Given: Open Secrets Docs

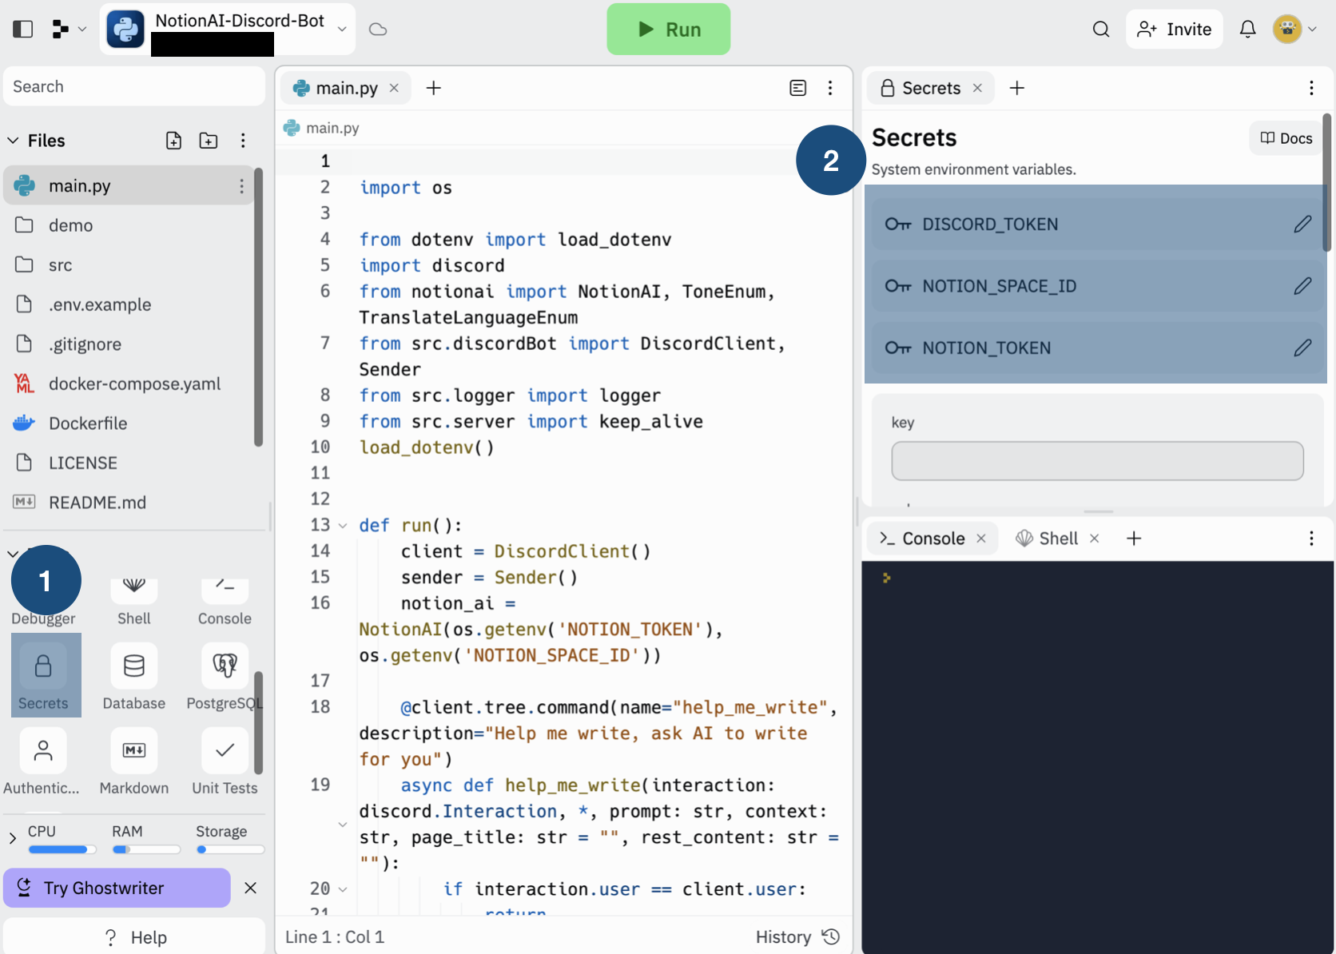Looking at the screenshot, I should tap(1286, 138).
